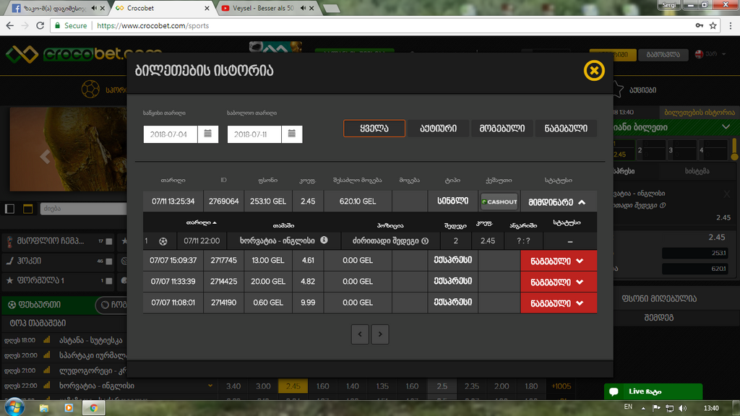
Task: Open Chrome menu three dots
Action: 731,25
